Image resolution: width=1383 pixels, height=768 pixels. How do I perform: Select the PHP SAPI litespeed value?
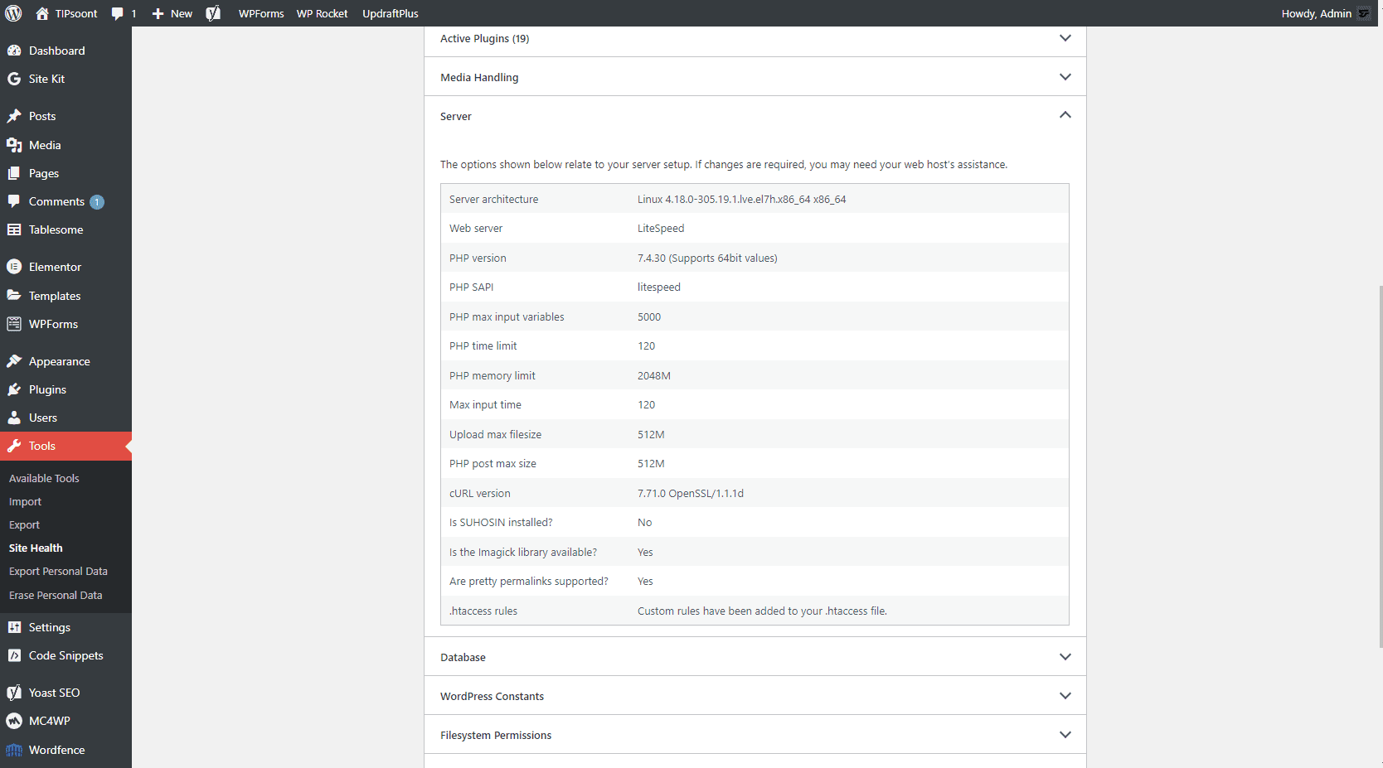[x=659, y=287]
